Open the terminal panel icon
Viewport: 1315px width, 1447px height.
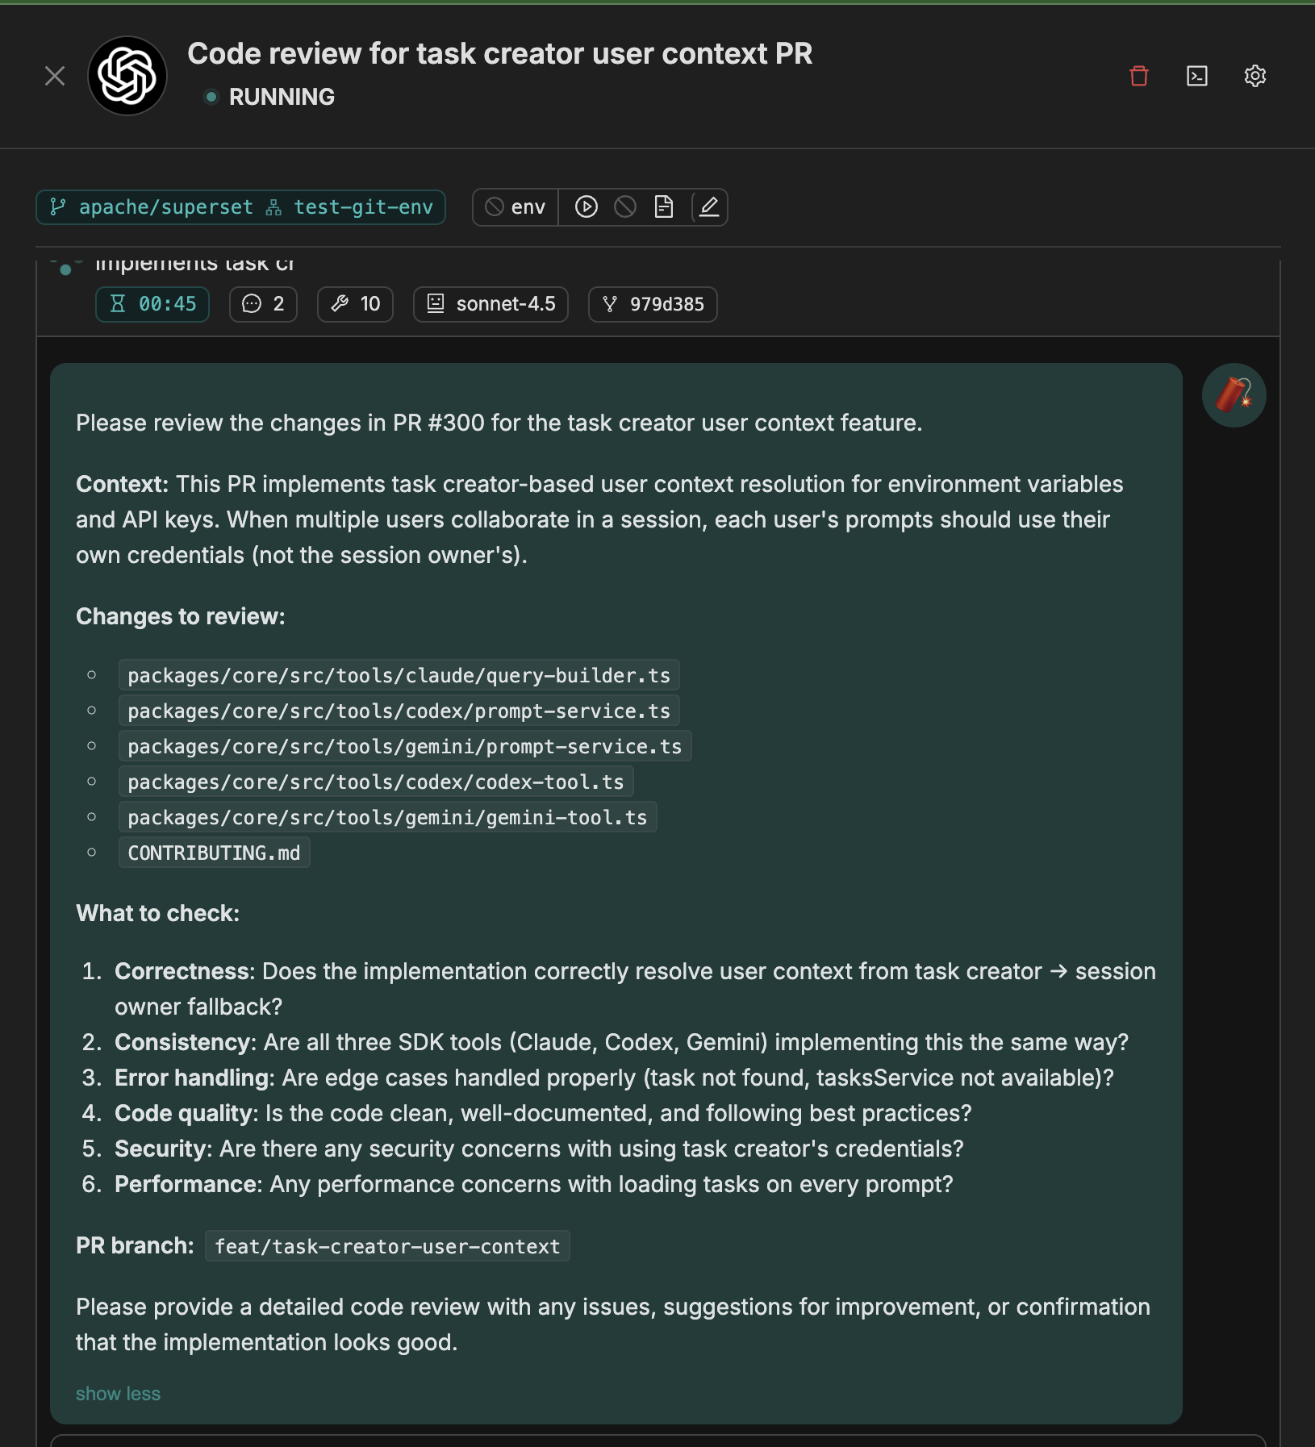pyautogui.click(x=1197, y=76)
